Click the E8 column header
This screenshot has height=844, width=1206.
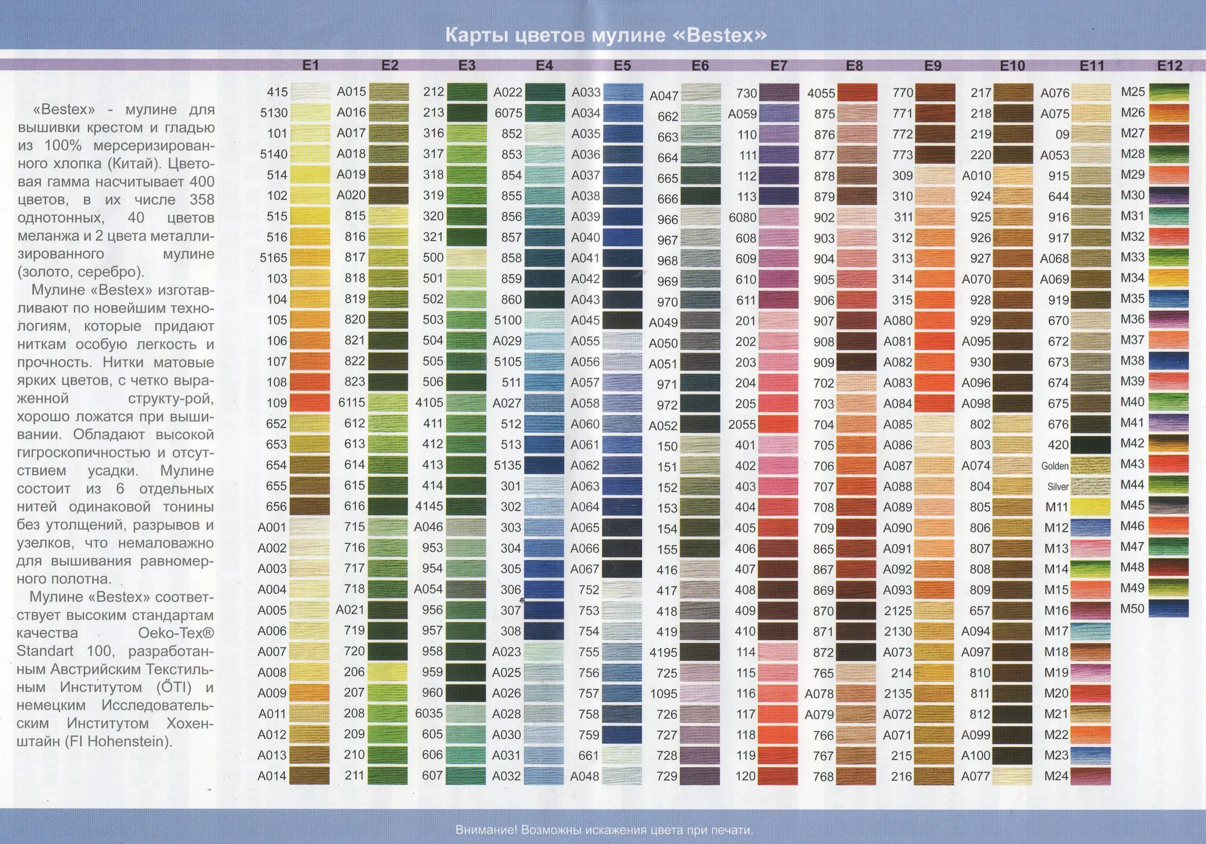tap(855, 65)
